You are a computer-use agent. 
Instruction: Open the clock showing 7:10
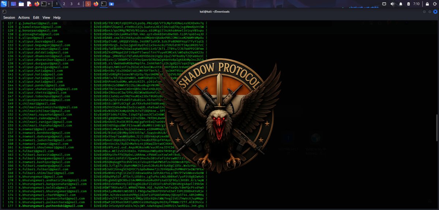click(417, 4)
